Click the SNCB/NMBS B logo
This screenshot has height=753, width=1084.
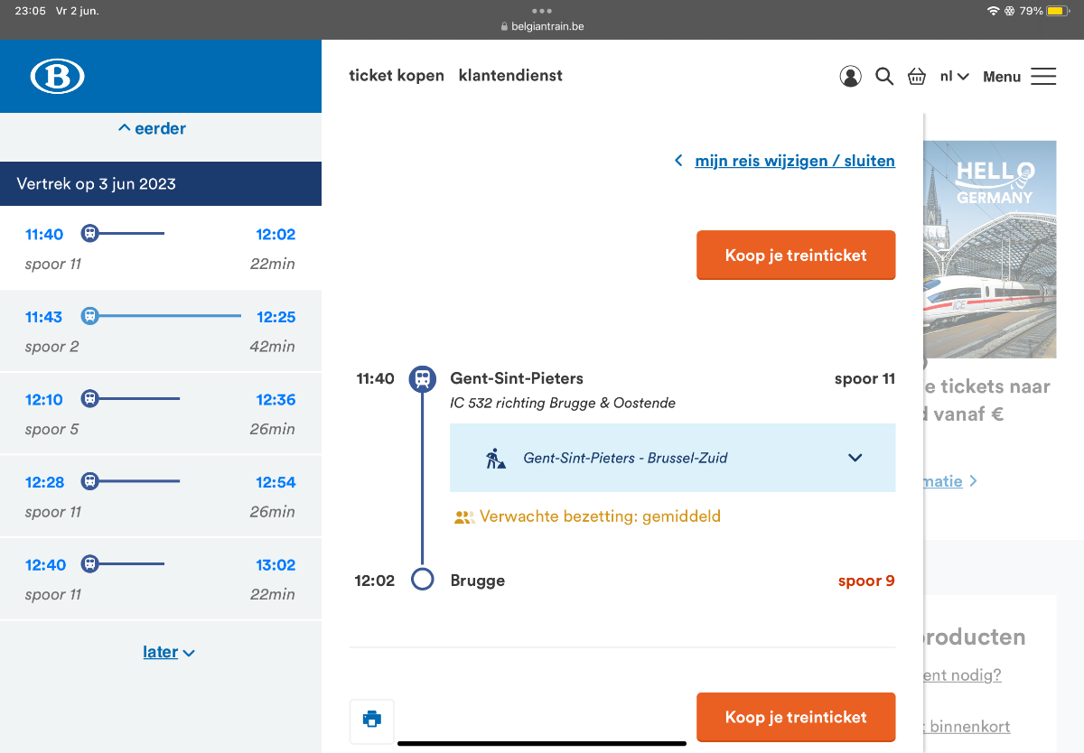pyautogui.click(x=57, y=77)
